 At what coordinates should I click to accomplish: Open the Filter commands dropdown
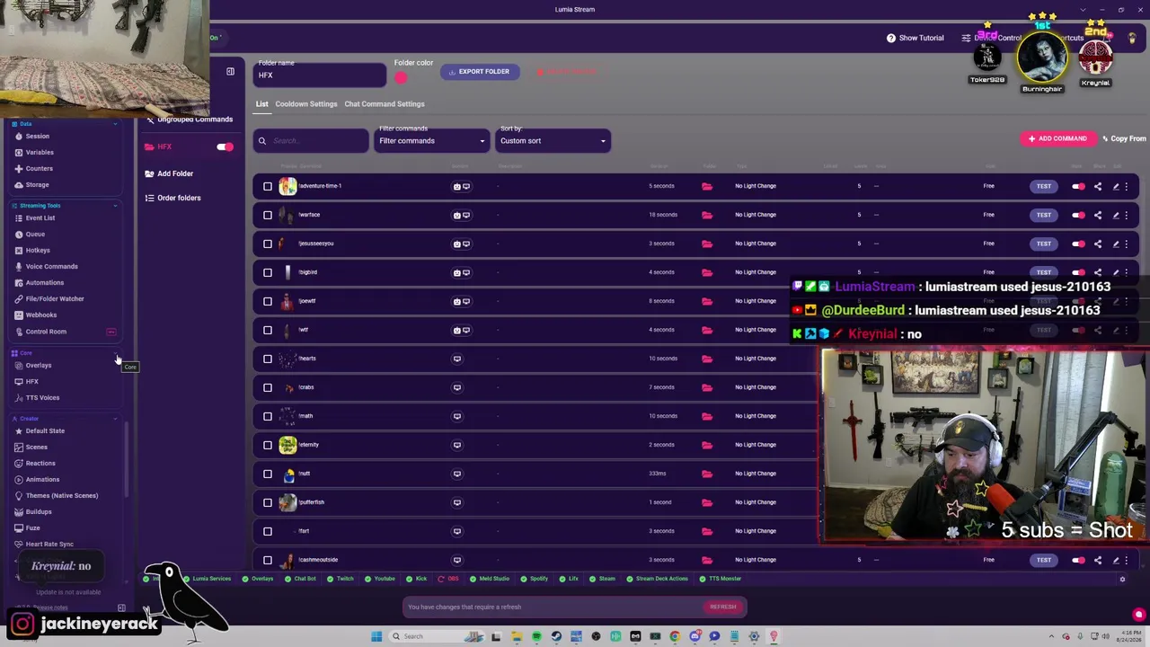(432, 140)
